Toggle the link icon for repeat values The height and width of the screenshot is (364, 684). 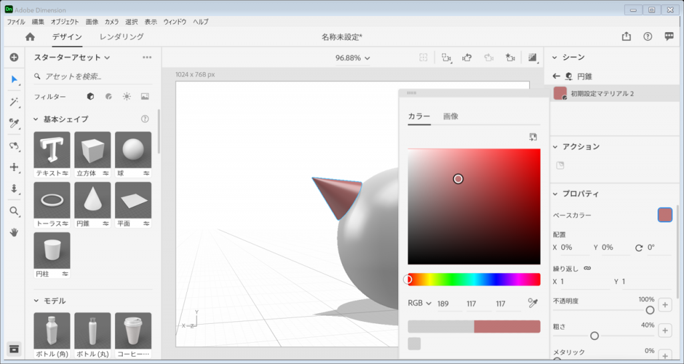[587, 268]
